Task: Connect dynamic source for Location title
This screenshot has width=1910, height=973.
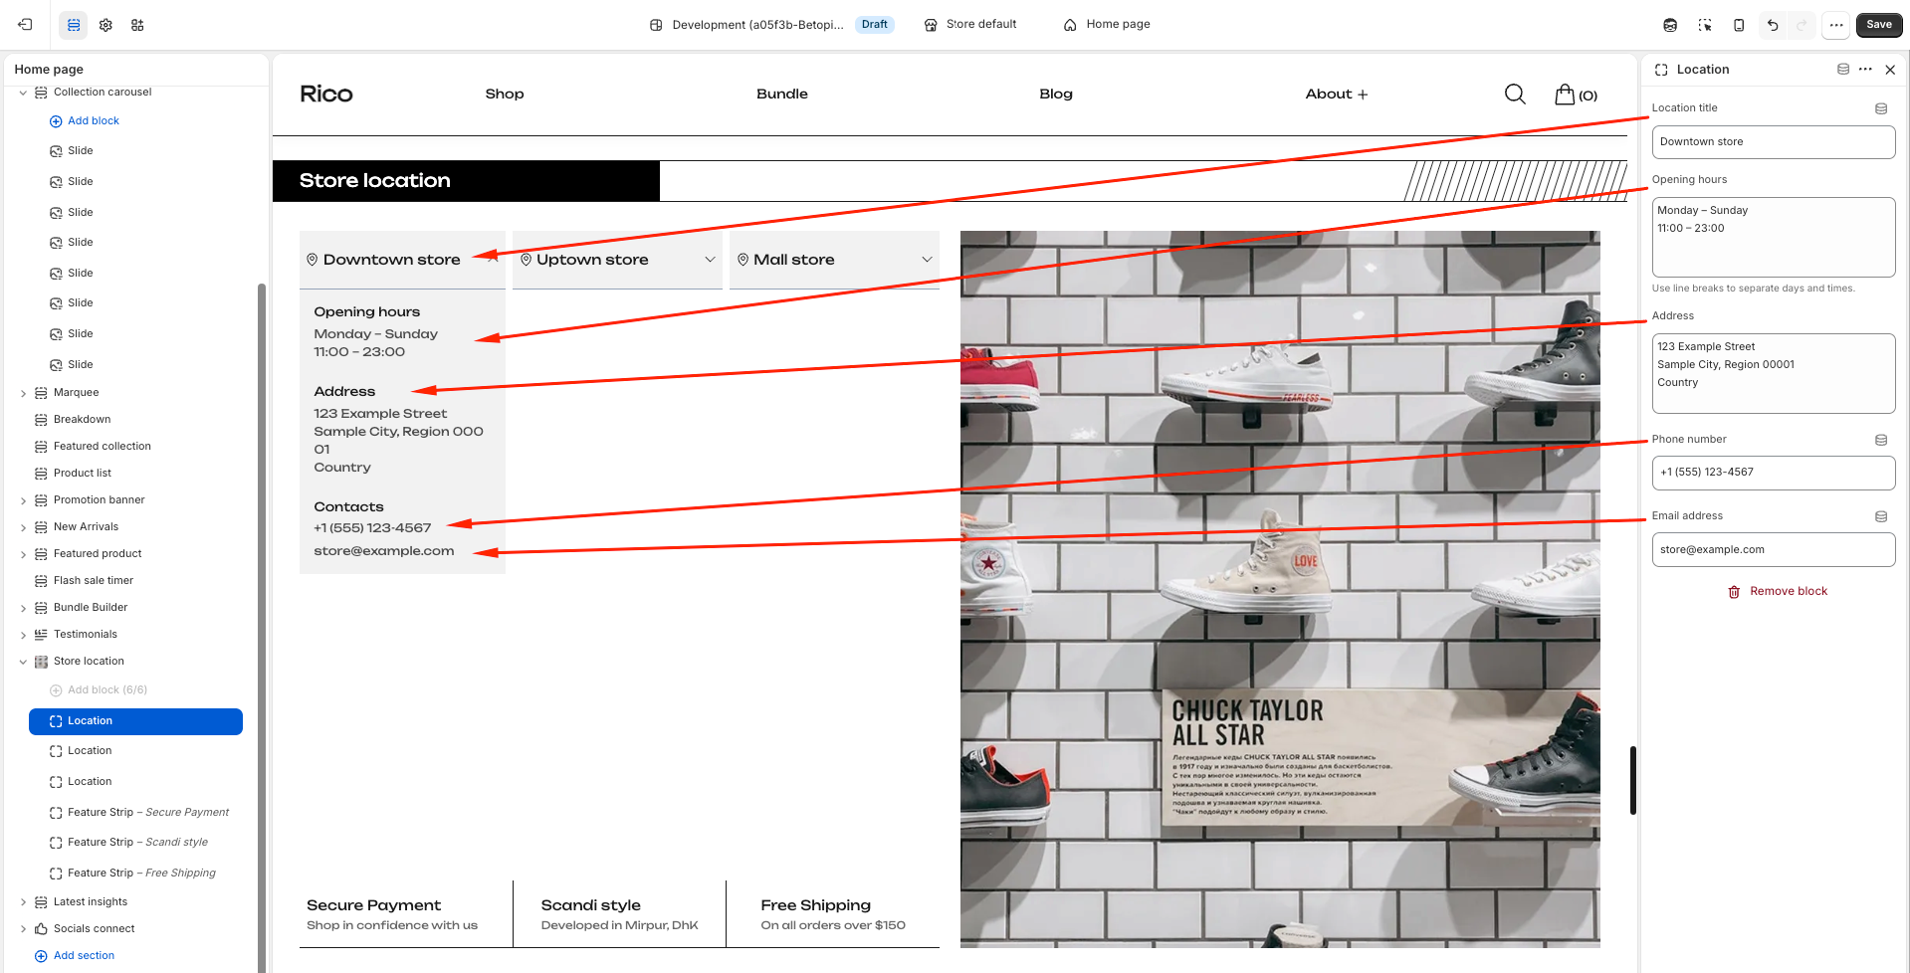Action: coord(1881,108)
